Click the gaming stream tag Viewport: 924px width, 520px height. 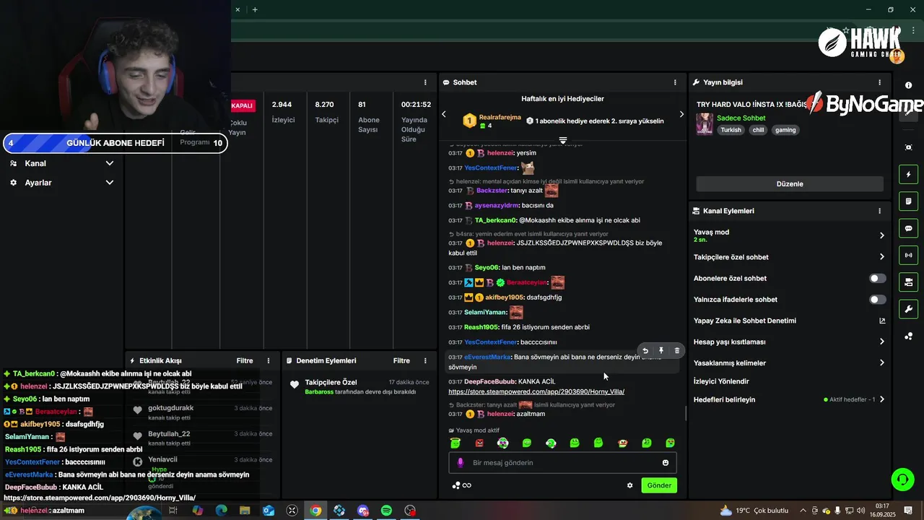pyautogui.click(x=785, y=130)
